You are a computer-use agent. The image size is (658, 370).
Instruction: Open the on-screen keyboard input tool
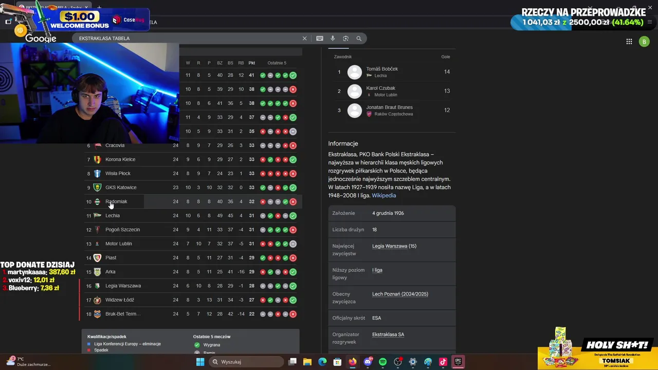320,39
